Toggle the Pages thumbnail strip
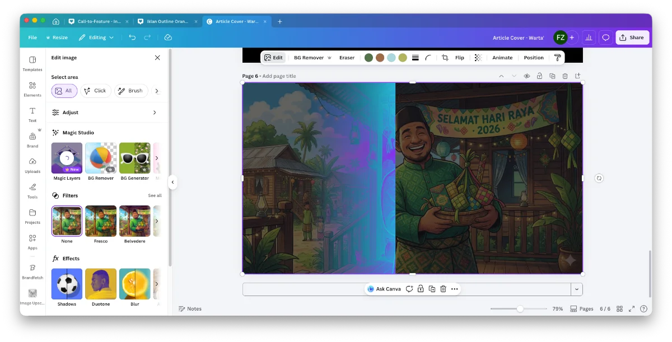 pyautogui.click(x=582, y=309)
